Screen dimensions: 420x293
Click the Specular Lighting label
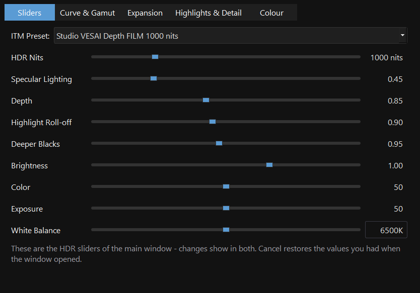[x=41, y=79]
